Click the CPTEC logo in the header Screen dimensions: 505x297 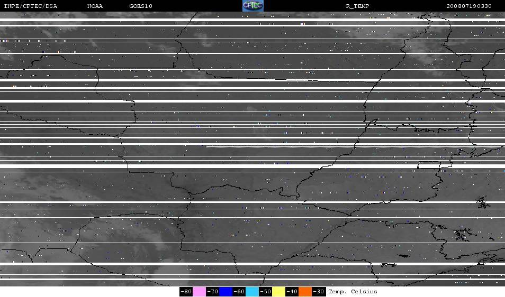252,6
